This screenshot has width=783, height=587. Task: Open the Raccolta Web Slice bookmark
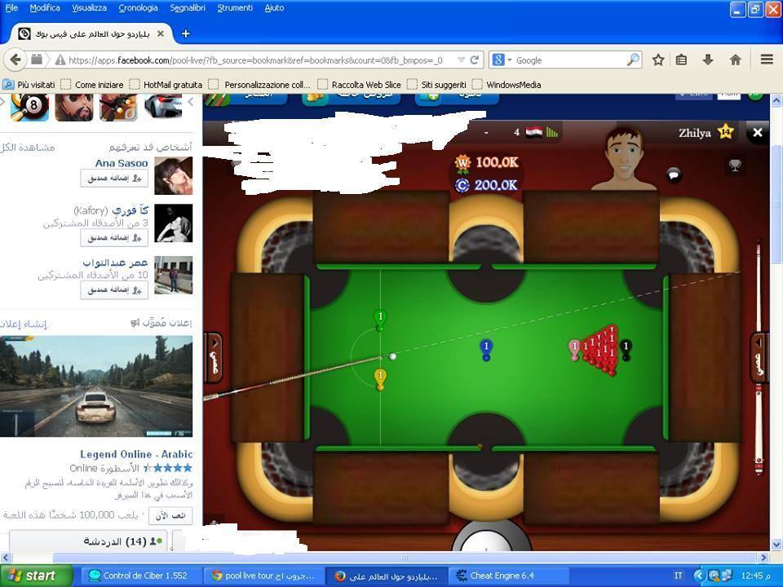pyautogui.click(x=360, y=85)
